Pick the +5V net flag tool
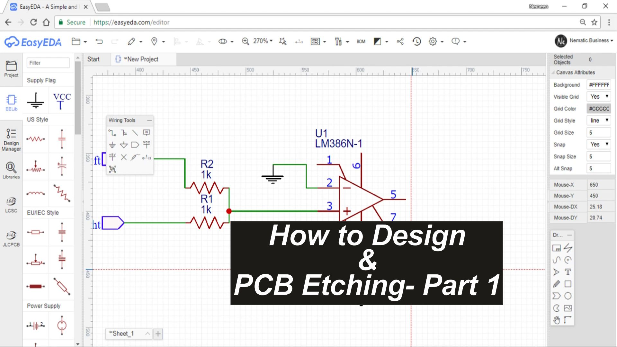 click(x=112, y=157)
